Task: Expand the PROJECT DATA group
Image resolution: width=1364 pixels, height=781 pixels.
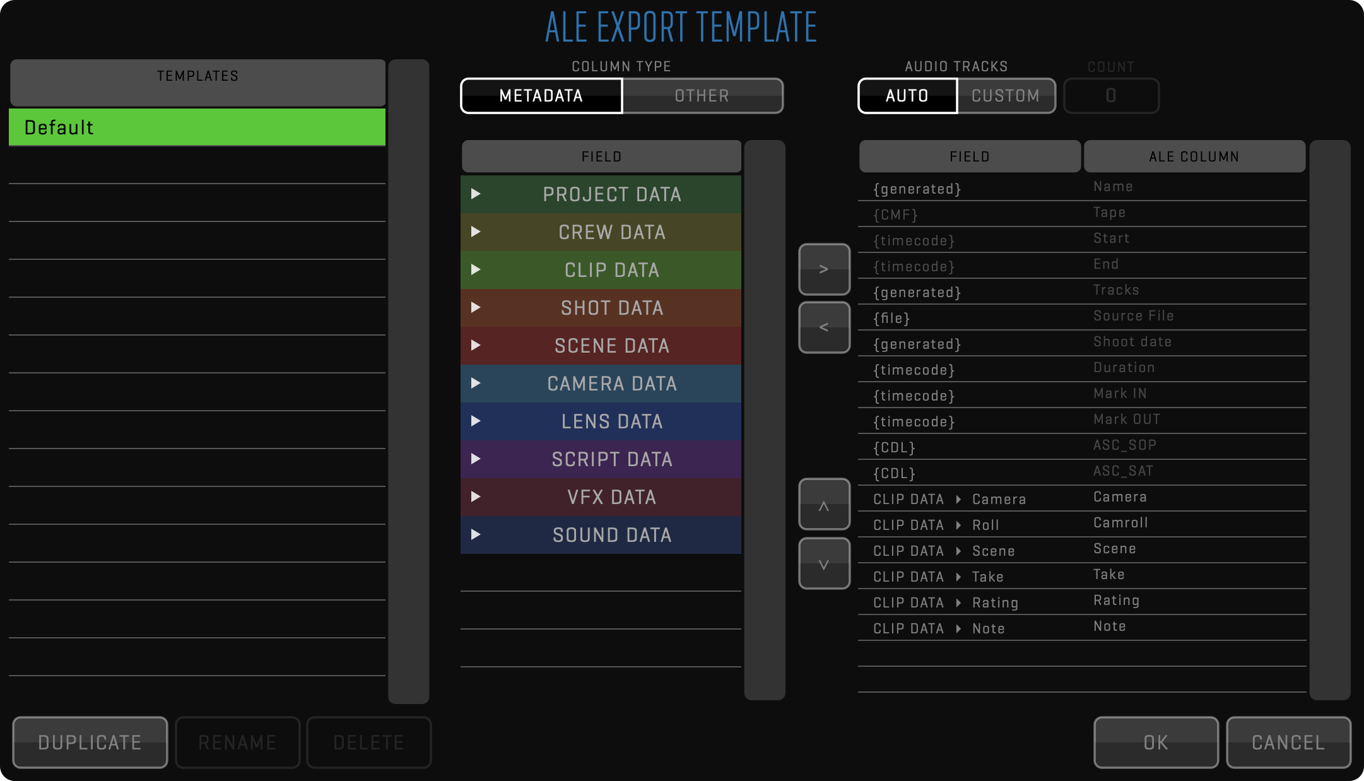Action: coord(476,194)
